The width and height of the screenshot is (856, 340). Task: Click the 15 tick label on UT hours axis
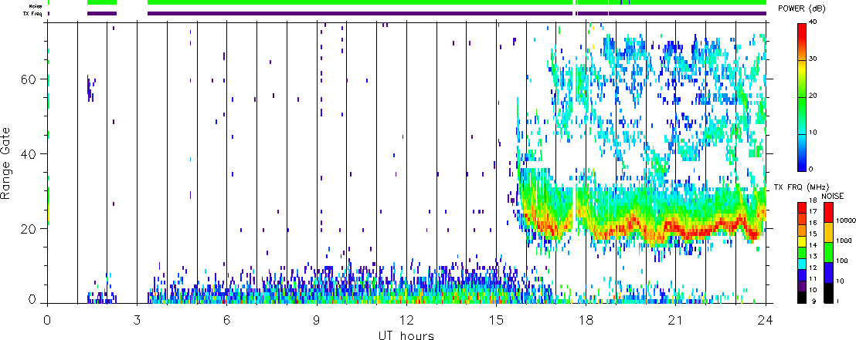pos(496,319)
